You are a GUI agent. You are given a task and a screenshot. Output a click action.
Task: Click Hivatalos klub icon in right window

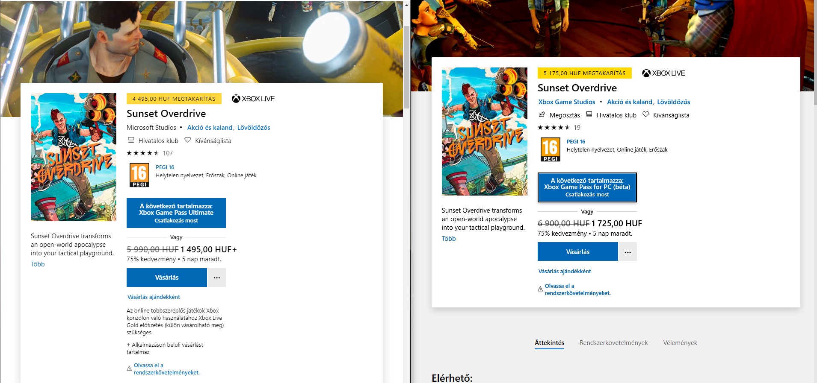point(589,114)
